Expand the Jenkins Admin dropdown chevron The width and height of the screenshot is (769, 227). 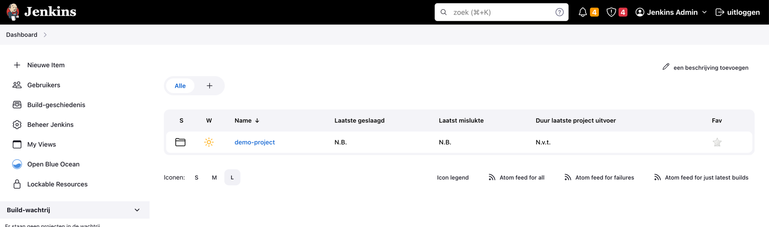[704, 12]
